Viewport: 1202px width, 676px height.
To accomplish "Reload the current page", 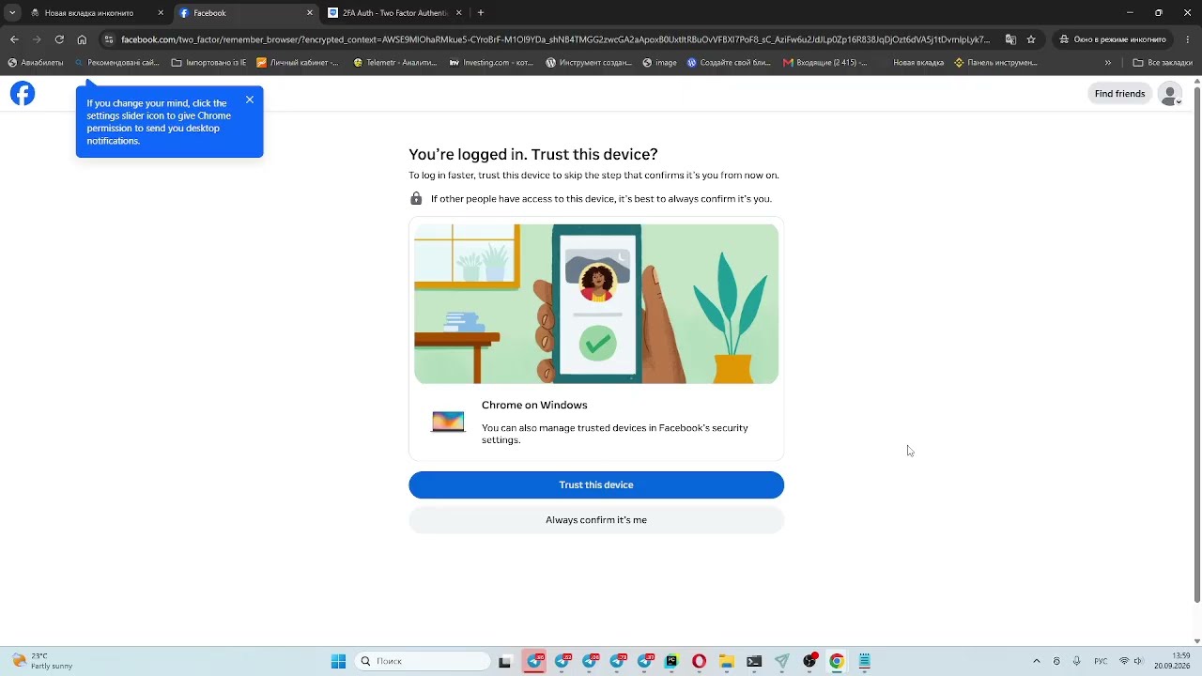I will 59,39.
